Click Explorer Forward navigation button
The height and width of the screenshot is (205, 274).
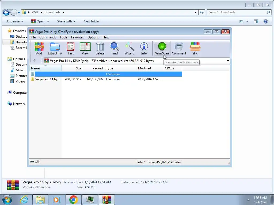click(14, 12)
